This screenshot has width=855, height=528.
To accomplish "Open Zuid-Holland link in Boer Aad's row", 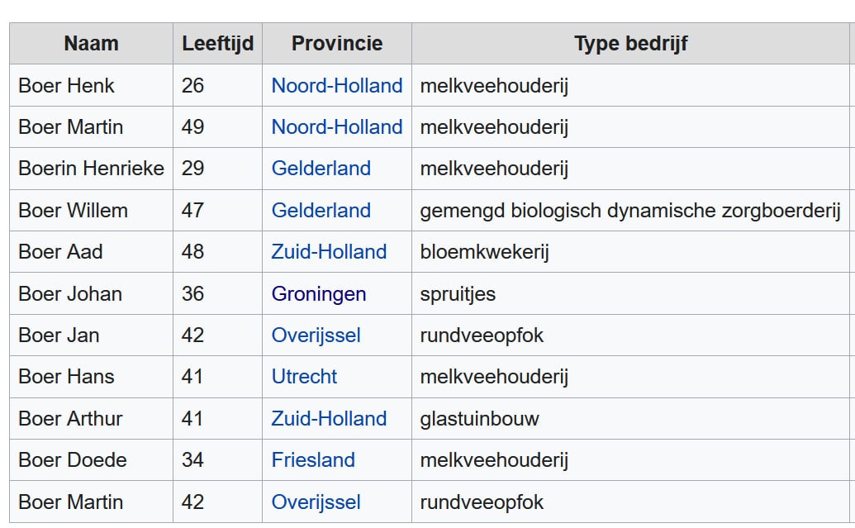I will [x=329, y=252].
